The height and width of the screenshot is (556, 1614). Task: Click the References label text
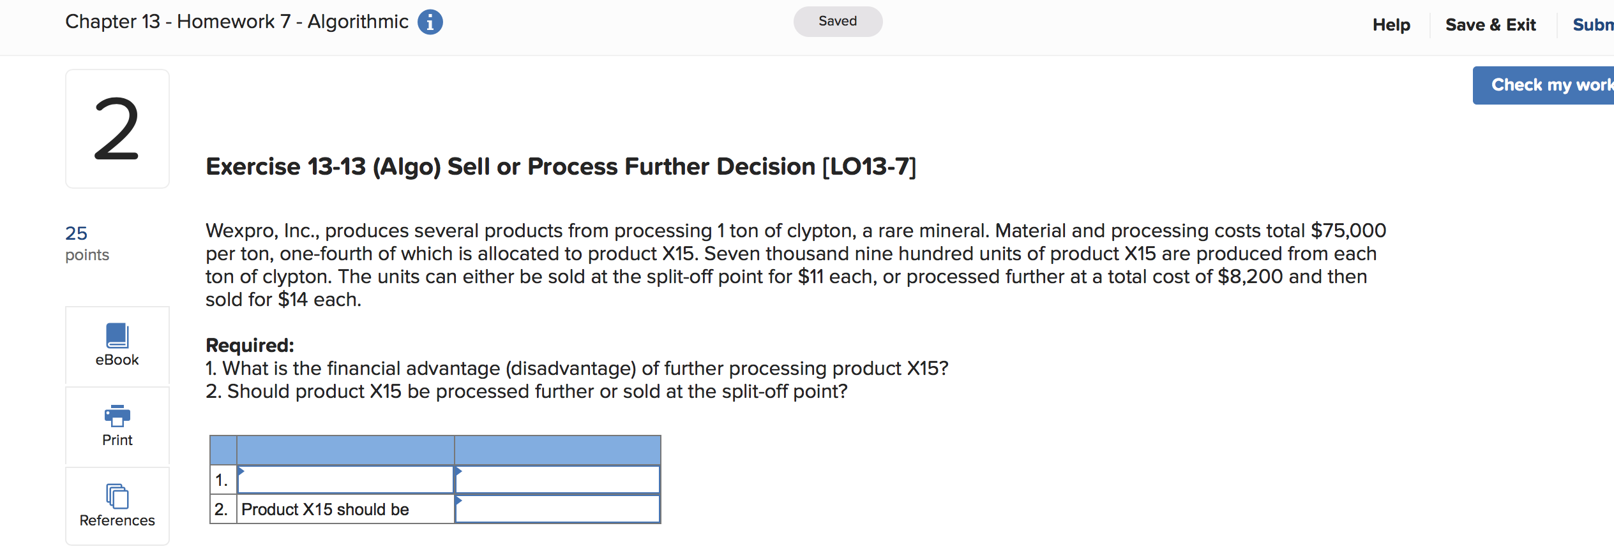pos(117,520)
